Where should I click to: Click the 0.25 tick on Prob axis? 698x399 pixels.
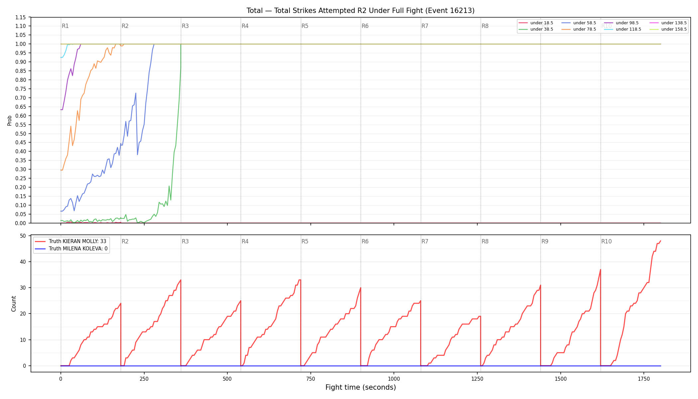coord(21,178)
